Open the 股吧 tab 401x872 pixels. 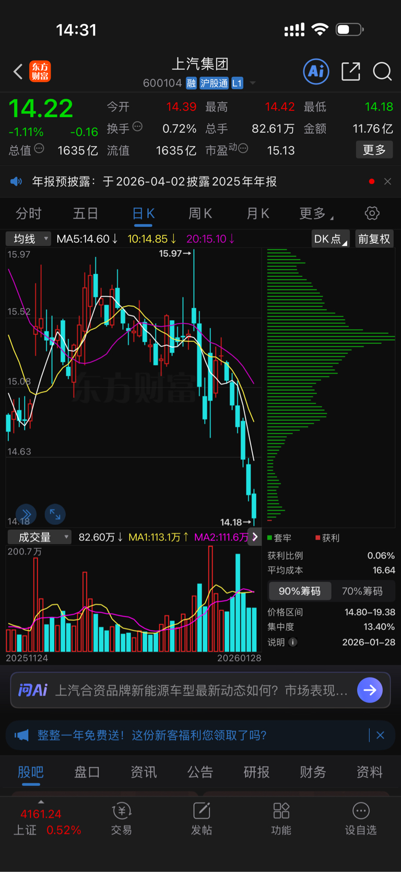[x=31, y=772]
